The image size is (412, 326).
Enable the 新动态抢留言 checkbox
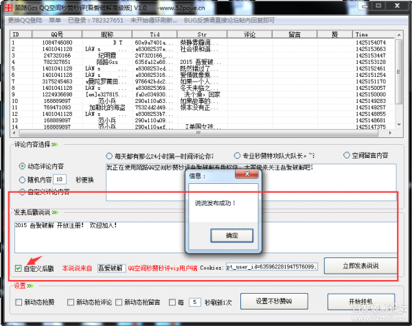[119, 302]
